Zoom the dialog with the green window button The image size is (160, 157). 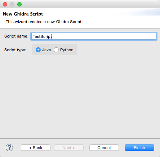click(x=19, y=4)
